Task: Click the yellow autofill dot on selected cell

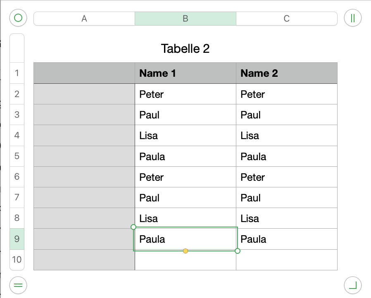Action: (185, 251)
